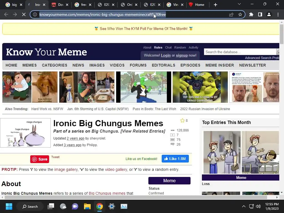
Task: Open the Loss top entry image
Action: [x=240, y=152]
